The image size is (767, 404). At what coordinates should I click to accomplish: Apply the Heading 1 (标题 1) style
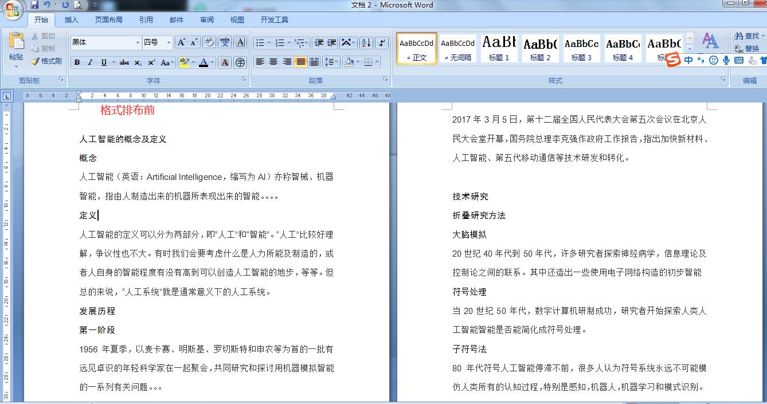tap(499, 48)
